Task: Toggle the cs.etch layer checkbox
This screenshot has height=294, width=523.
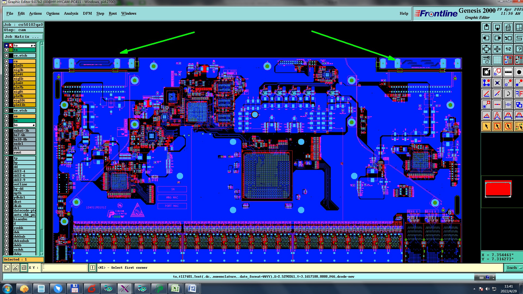Action: (x=7, y=56)
